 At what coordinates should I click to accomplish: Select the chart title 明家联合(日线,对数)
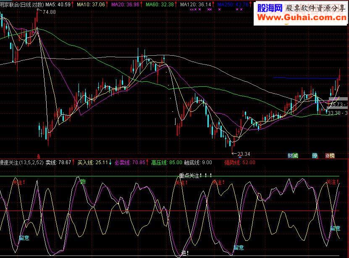pos(22,5)
